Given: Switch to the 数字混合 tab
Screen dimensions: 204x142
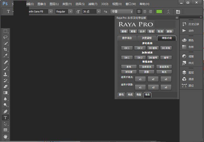Looking at the screenshot, I should tap(127, 38).
